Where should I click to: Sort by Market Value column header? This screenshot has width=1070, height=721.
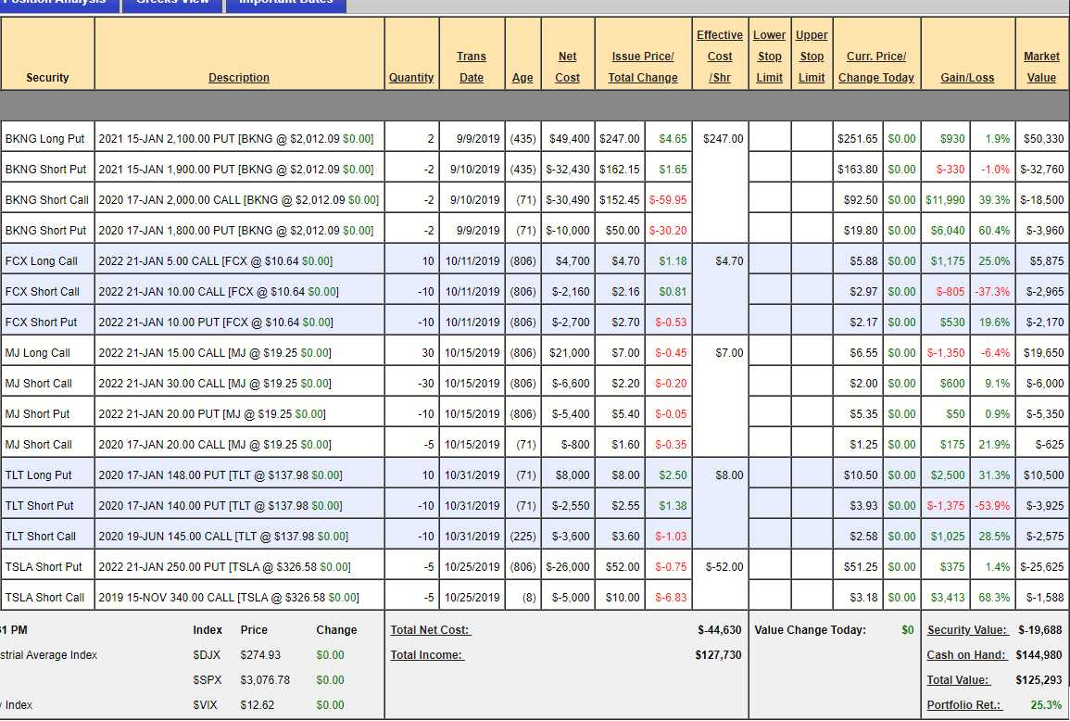[x=1041, y=67]
